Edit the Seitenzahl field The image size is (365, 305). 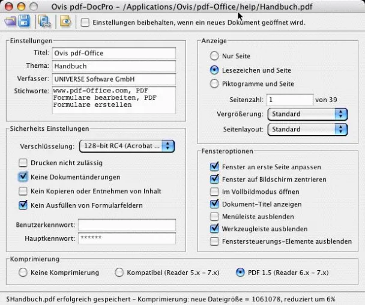pyautogui.click(x=290, y=100)
